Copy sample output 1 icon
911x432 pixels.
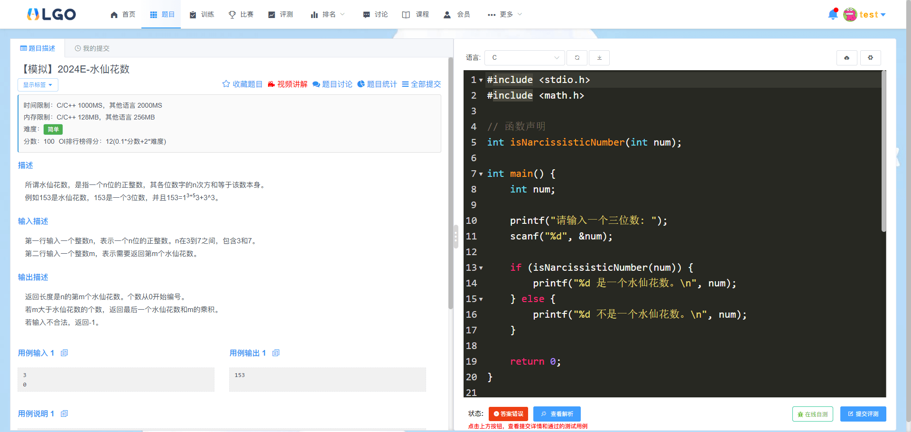click(276, 353)
